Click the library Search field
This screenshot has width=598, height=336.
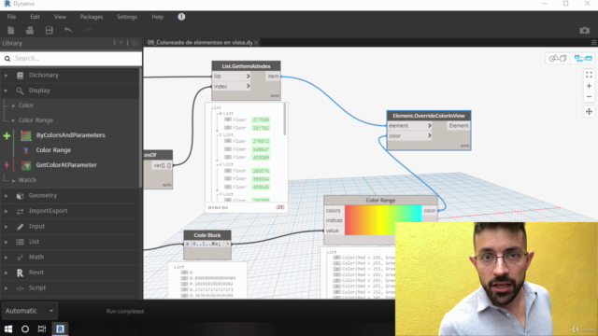coord(71,58)
